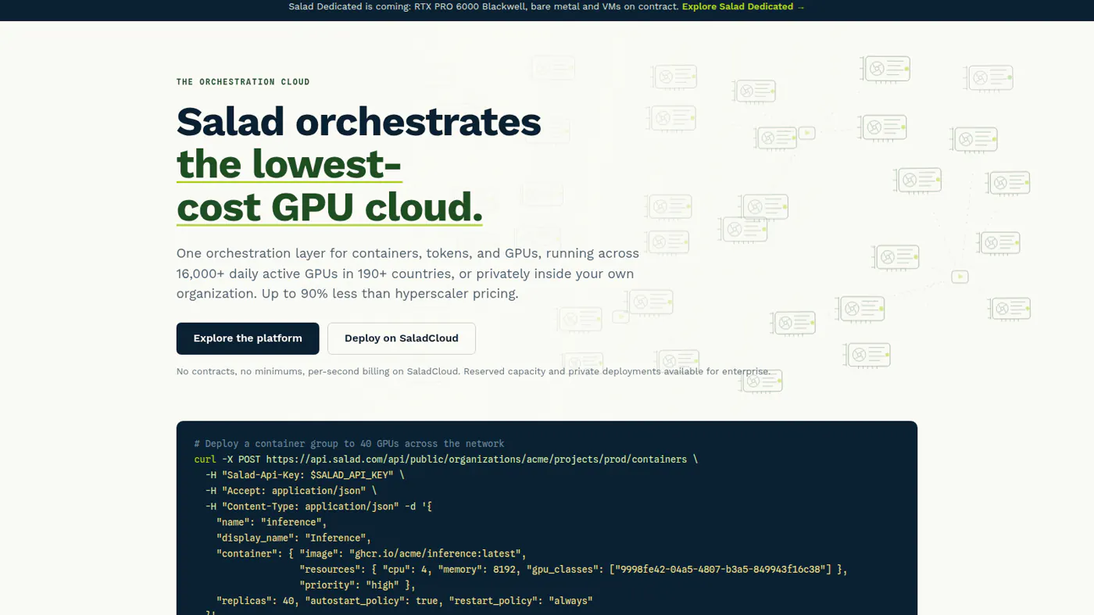1094x615 pixels.
Task: Click the 'Accept: application/json' line
Action: click(291, 491)
